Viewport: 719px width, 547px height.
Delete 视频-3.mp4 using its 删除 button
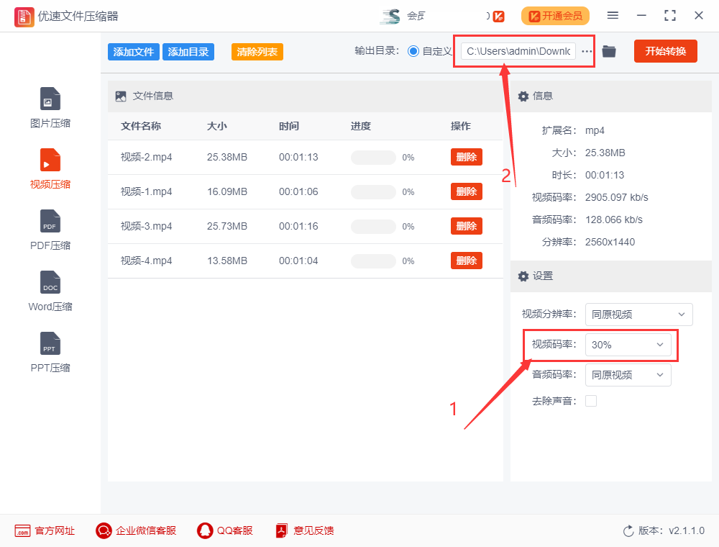466,225
